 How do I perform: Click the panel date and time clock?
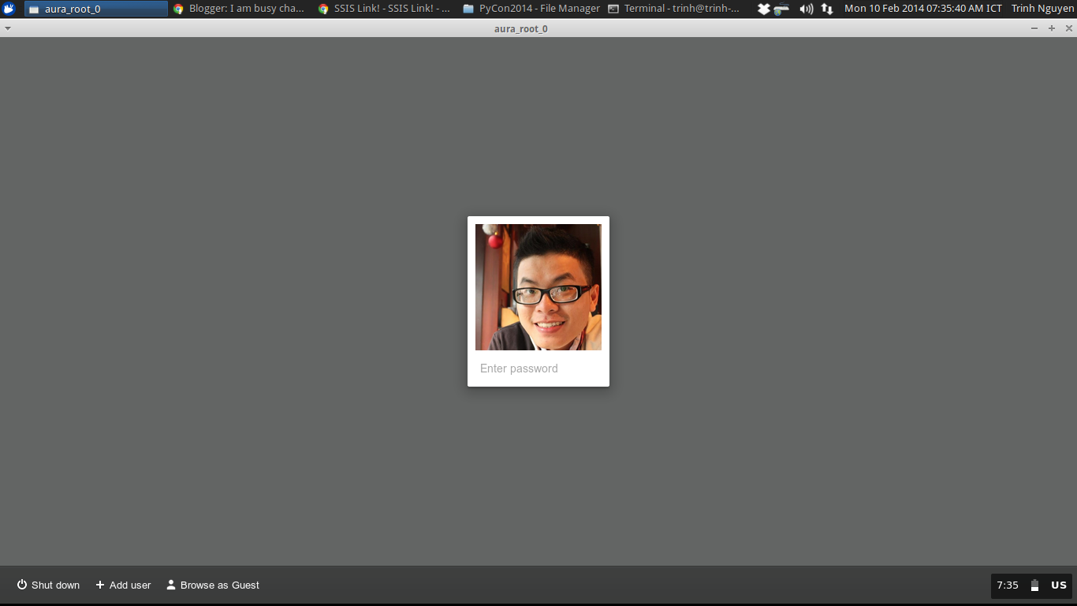(x=923, y=9)
